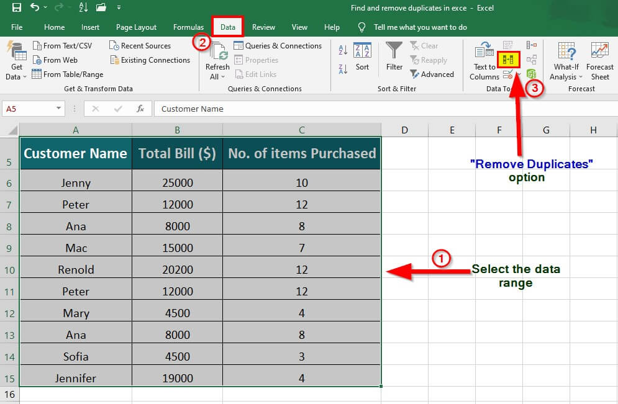
Task: Open the Review ribbon tab
Action: (x=263, y=27)
